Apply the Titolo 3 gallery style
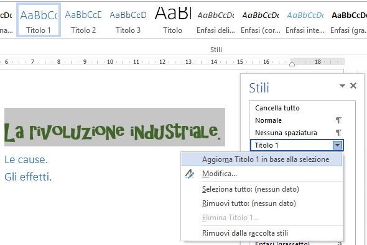This screenshot has height=245, width=367. point(128,20)
